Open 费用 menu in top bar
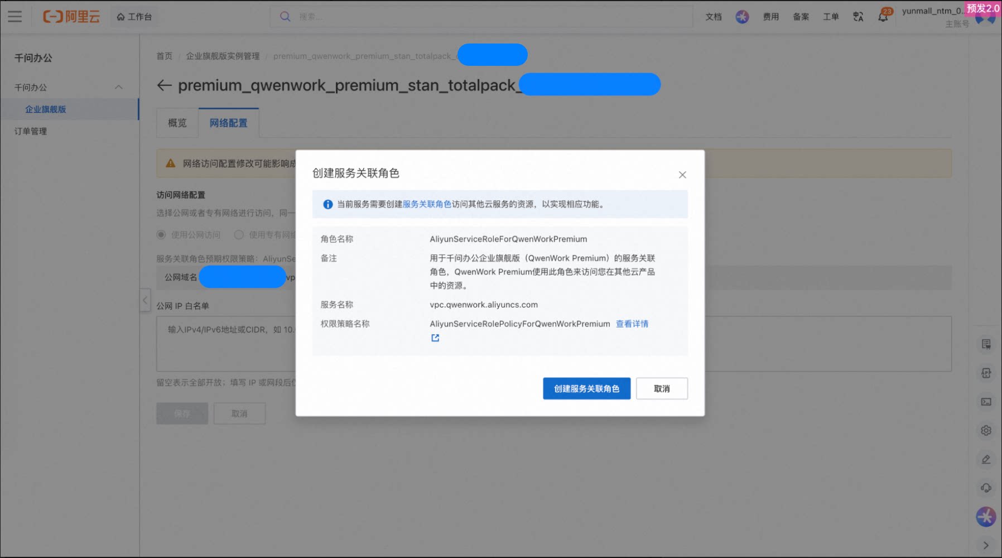 [x=771, y=17]
